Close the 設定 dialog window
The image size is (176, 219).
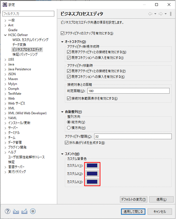(169, 5)
